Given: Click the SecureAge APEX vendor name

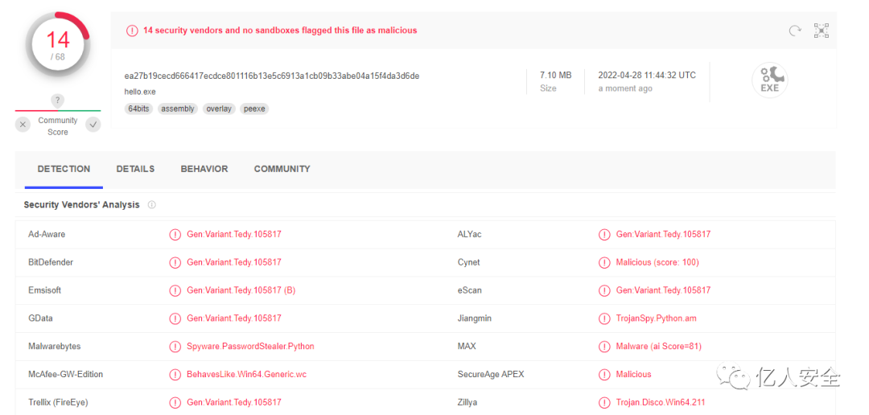Looking at the screenshot, I should pyautogui.click(x=491, y=375).
